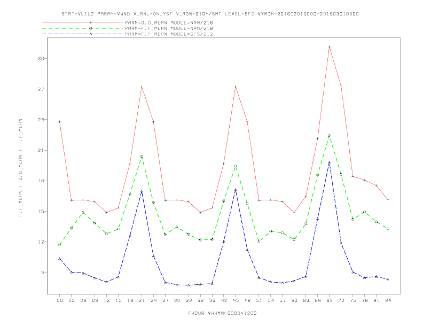Click the y-axis tick label 21
423x327 pixels.
41,150
